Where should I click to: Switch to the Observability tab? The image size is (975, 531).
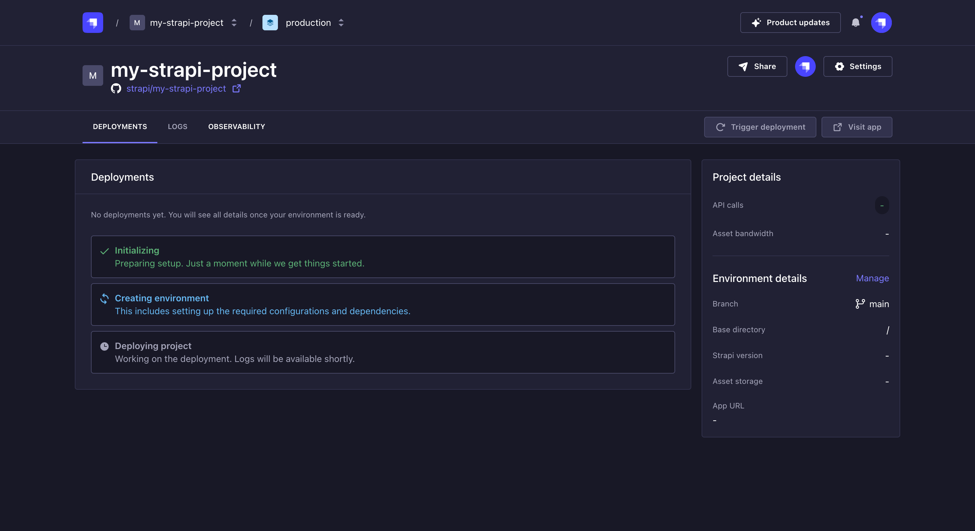[237, 126]
